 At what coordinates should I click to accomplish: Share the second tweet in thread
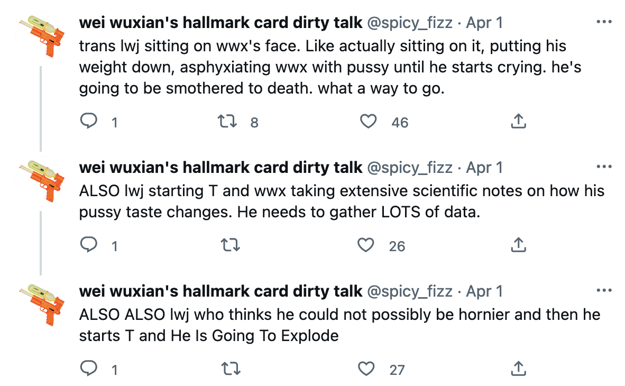click(x=518, y=245)
